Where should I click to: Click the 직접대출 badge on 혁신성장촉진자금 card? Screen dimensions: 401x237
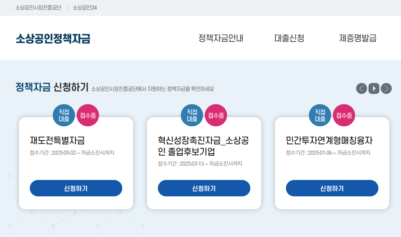pos(192,115)
